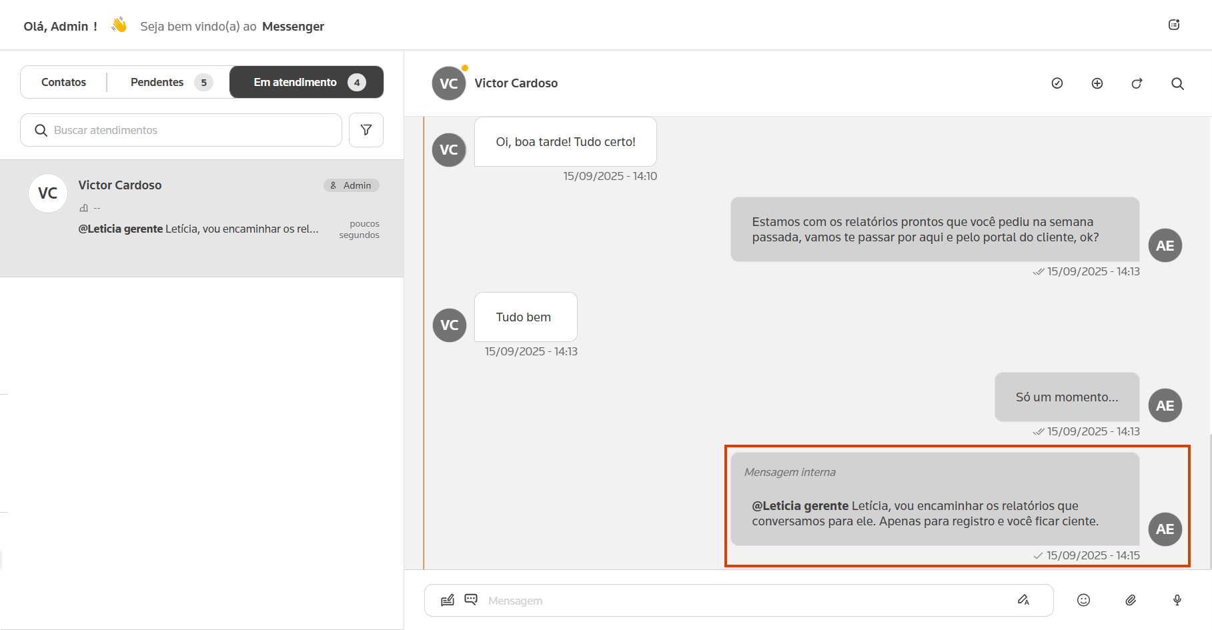Screen dimensions: 1212x630
Task: Click Victor Cardoso's name in chat header
Action: pyautogui.click(x=516, y=83)
